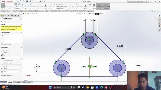Click the Open folder icon in top toolbar
161x90 pixels.
(24, 1)
